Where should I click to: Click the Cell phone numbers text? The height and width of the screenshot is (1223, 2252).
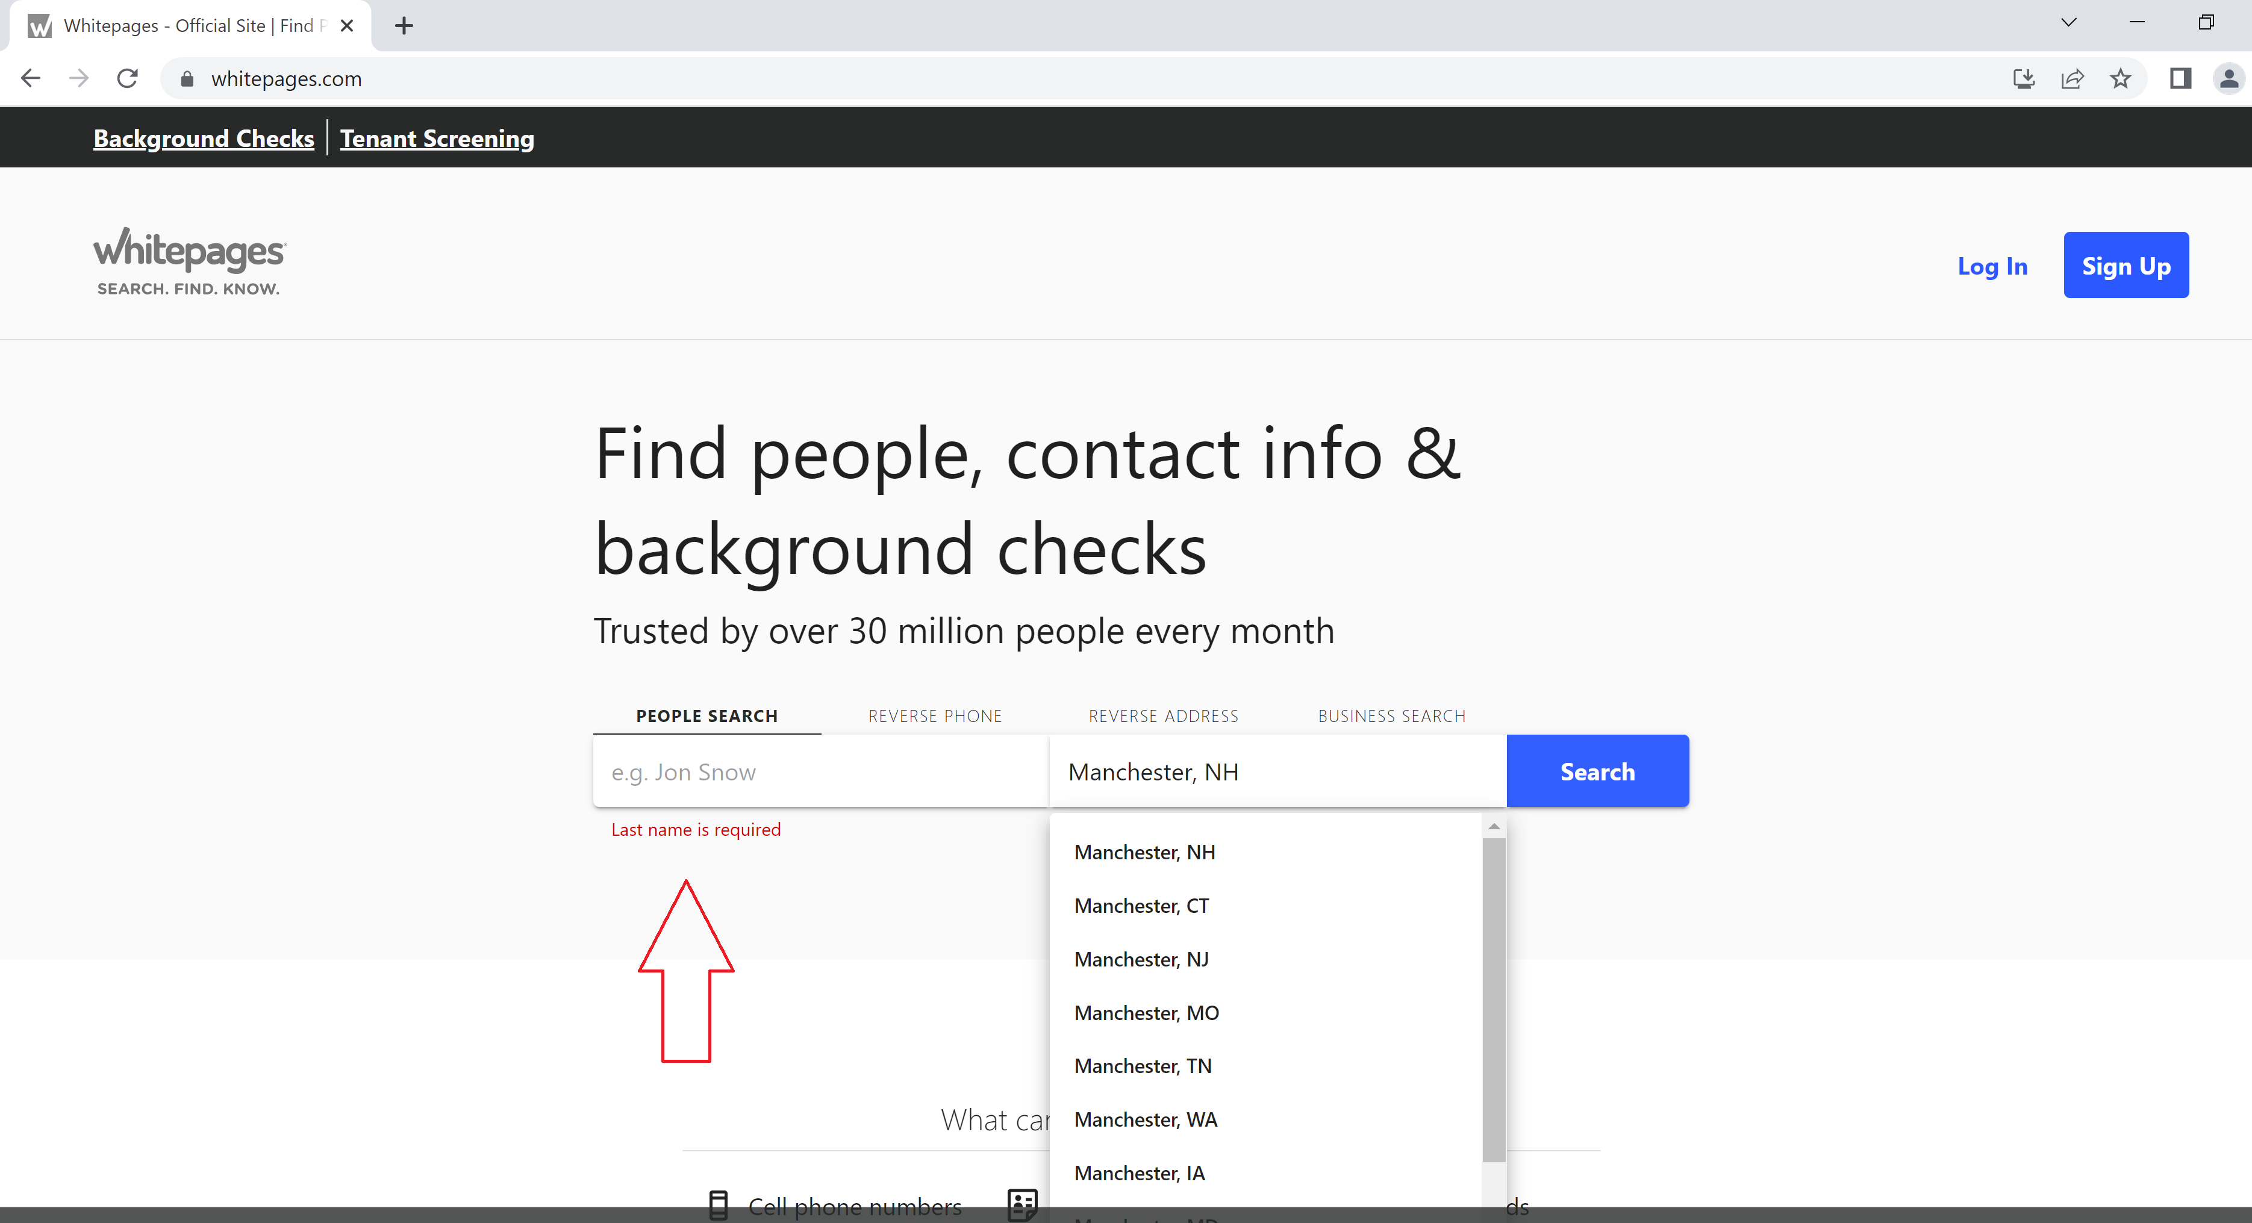(854, 1206)
